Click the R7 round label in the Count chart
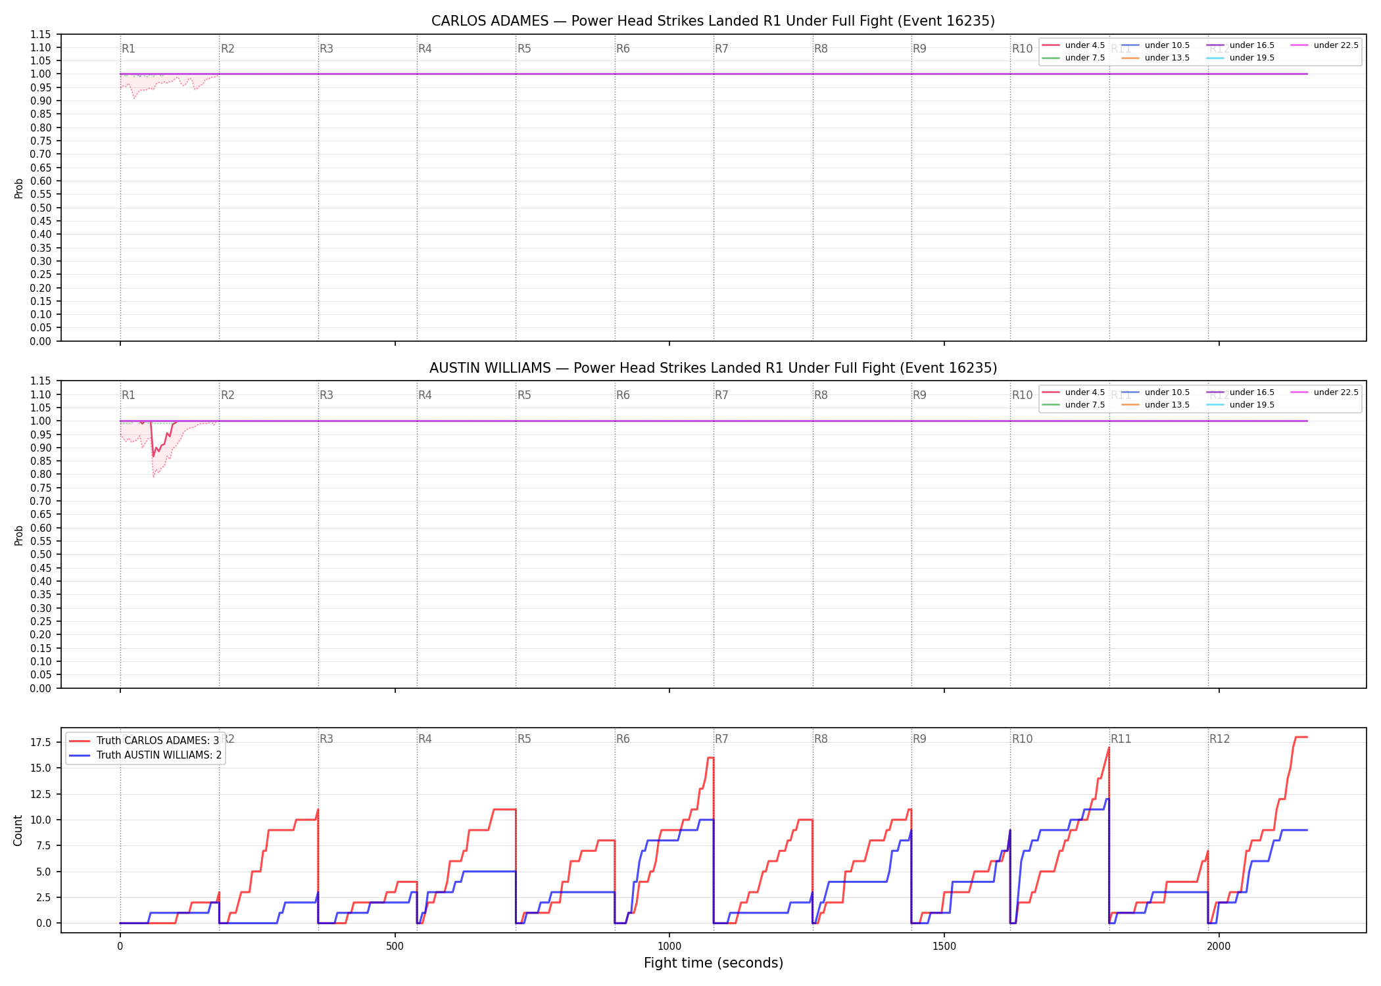Viewport: 1381px width, 986px height. coord(721,739)
